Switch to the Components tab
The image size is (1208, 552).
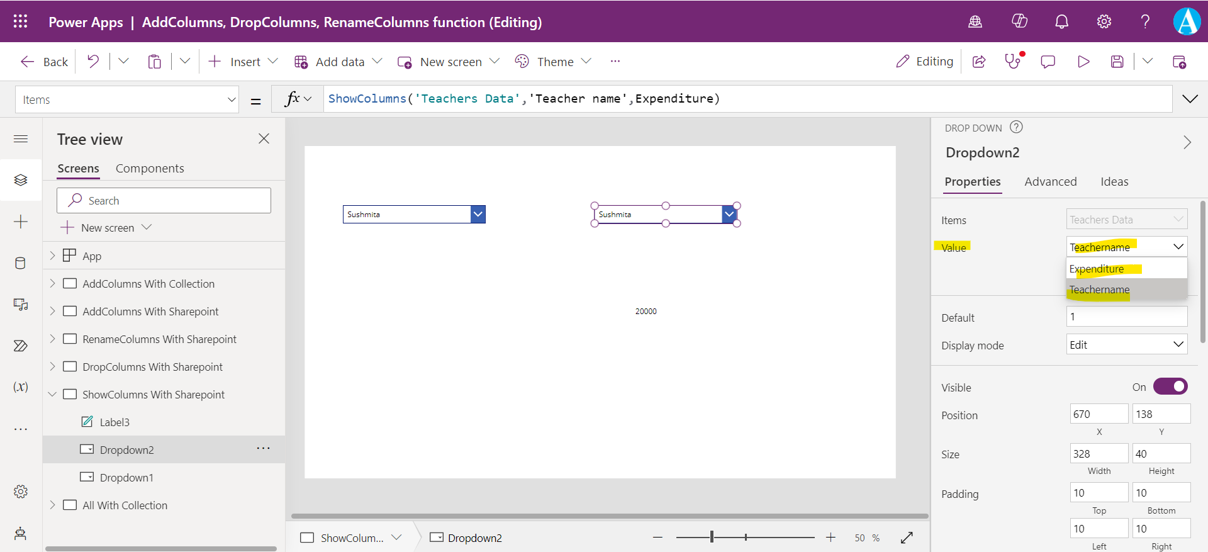pyautogui.click(x=150, y=169)
